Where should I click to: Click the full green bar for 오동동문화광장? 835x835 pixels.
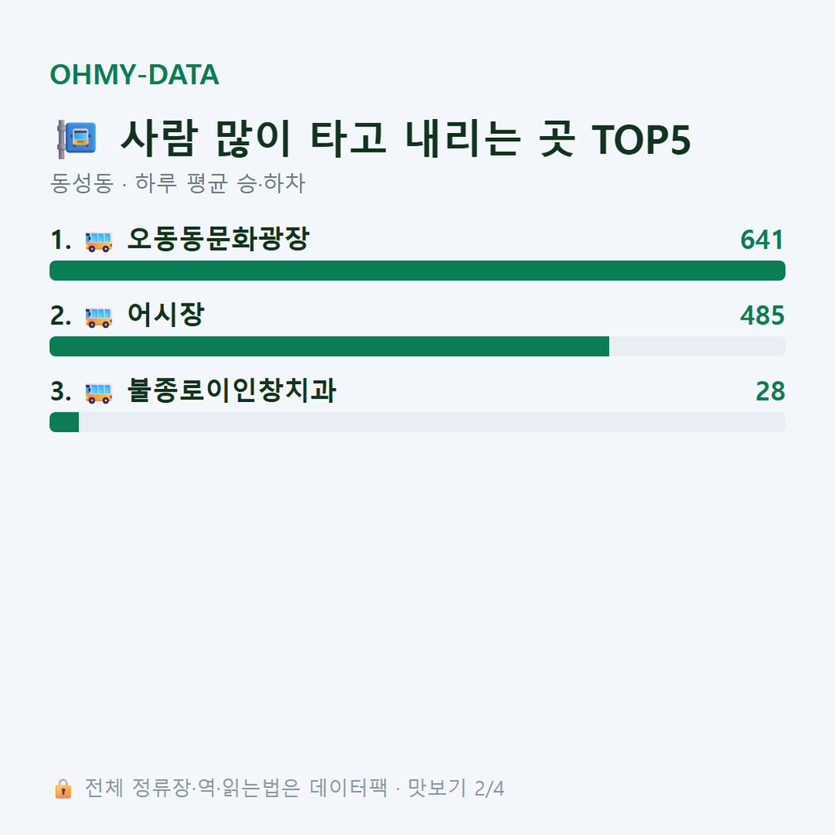(x=417, y=271)
